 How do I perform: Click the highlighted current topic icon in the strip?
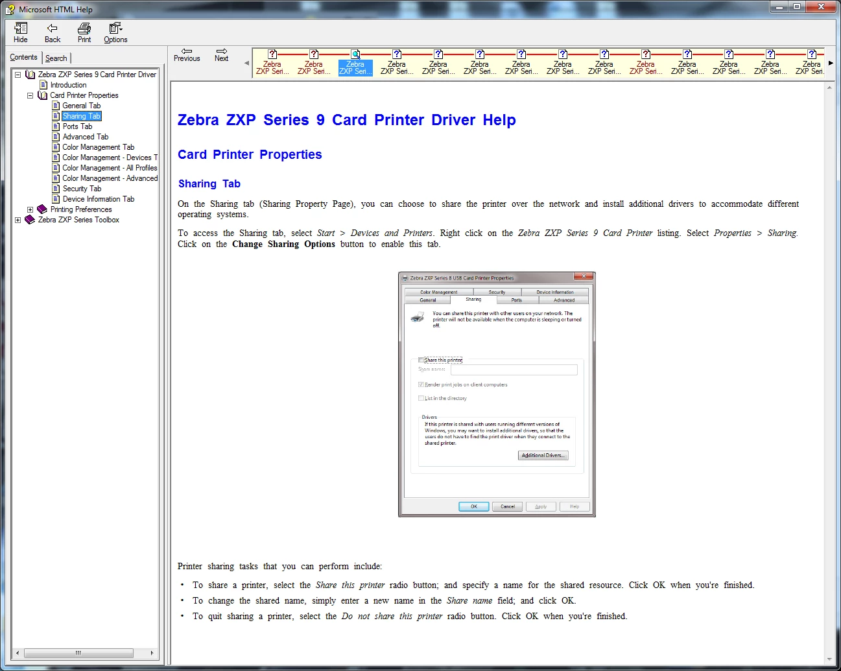(x=355, y=54)
